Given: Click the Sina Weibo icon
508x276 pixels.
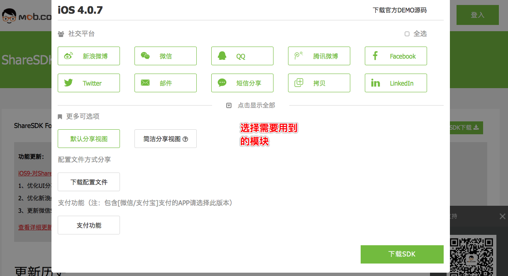Looking at the screenshot, I should (68, 56).
